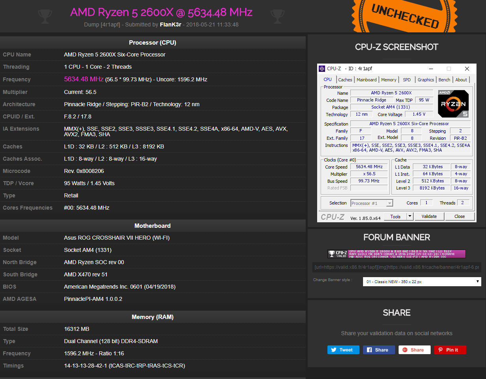Switch to the Bench tab in CPU-Z

coord(444,80)
